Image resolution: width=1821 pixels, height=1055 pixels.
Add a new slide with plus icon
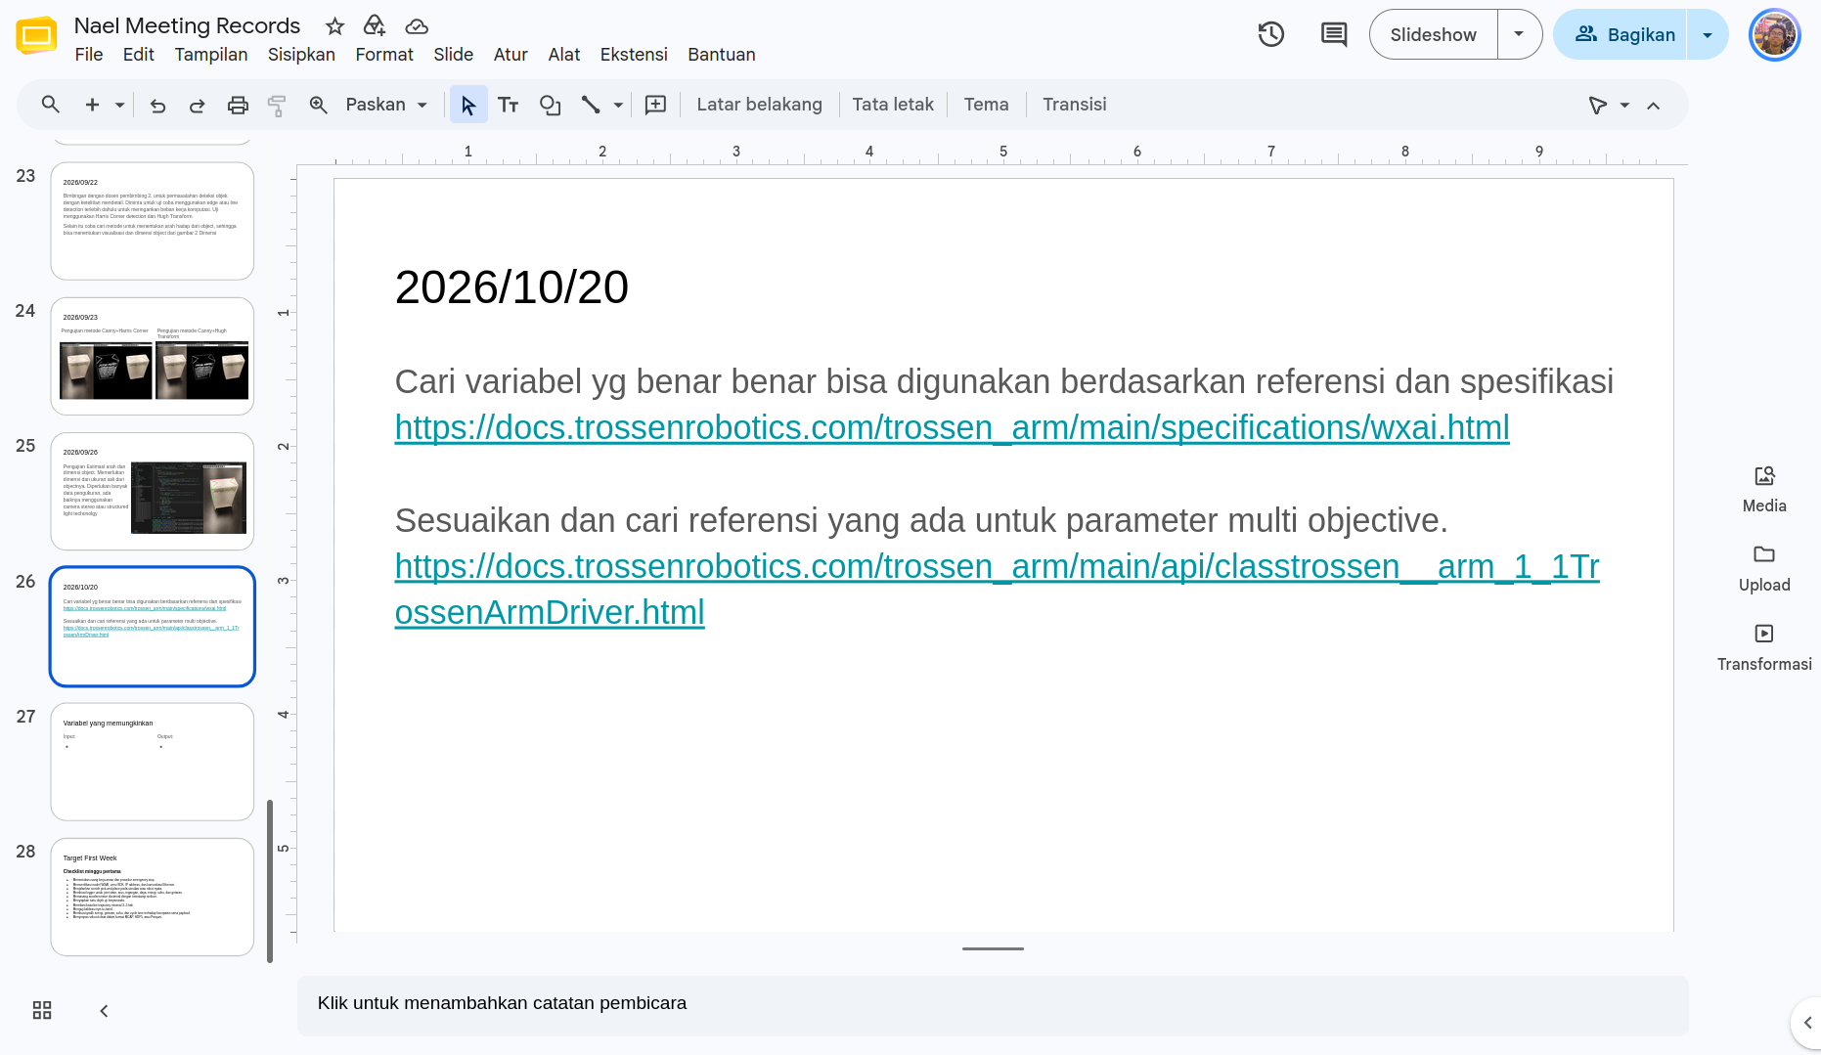click(92, 105)
